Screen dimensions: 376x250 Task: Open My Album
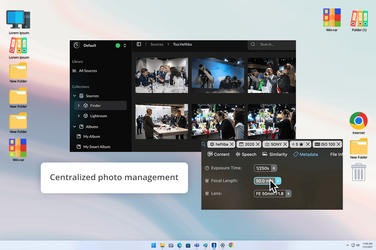pos(91,137)
